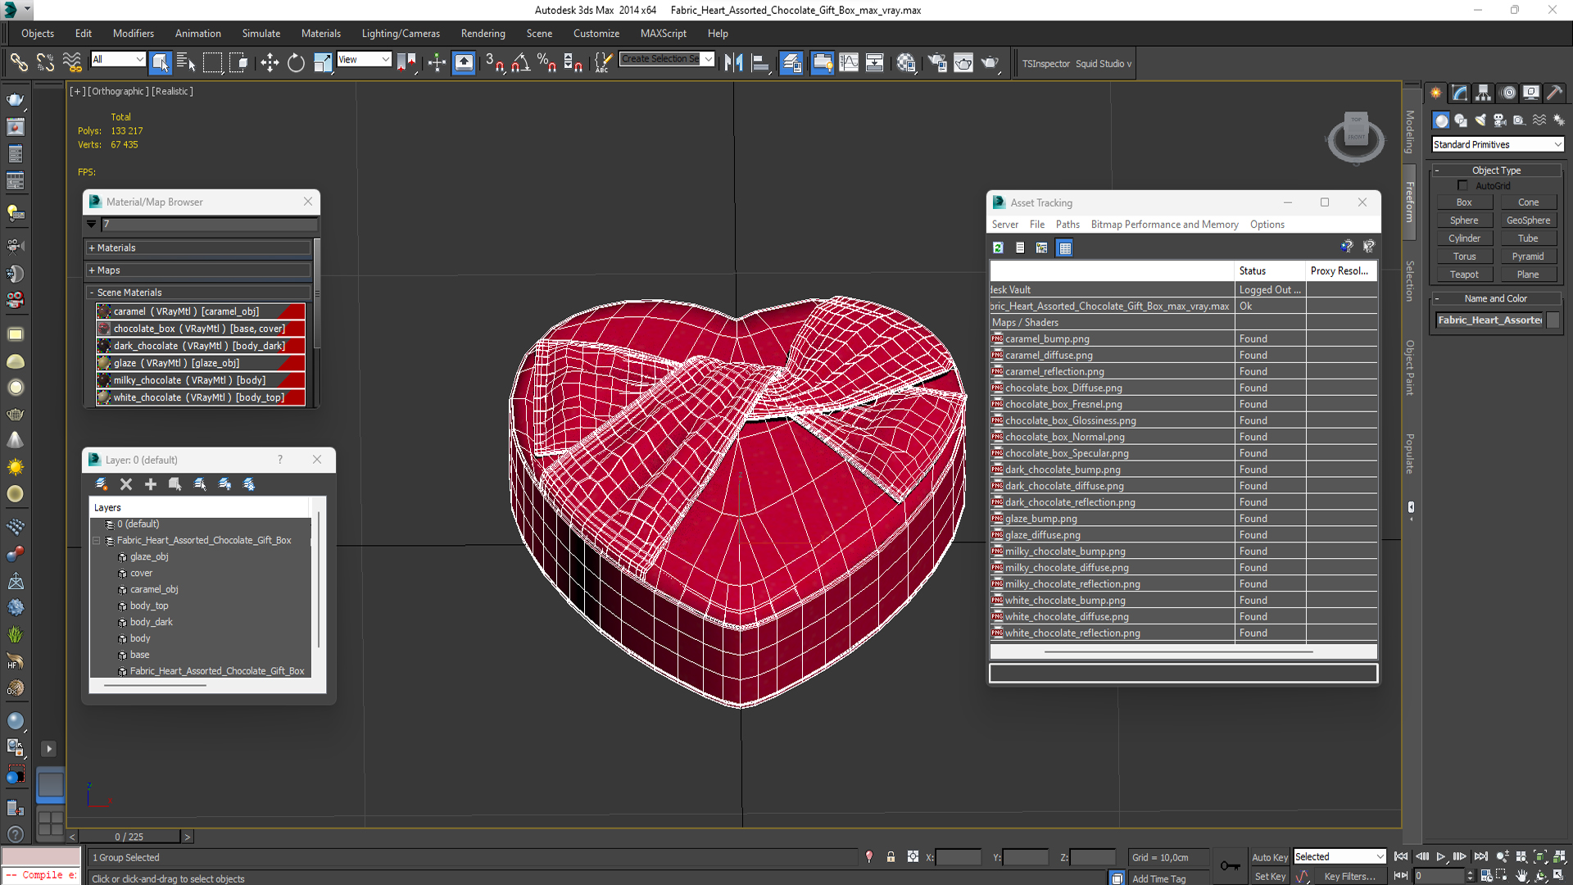Viewport: 1573px width, 885px height.
Task: Click the Asset Tracking horizontal scrollbar
Action: coord(1178,651)
